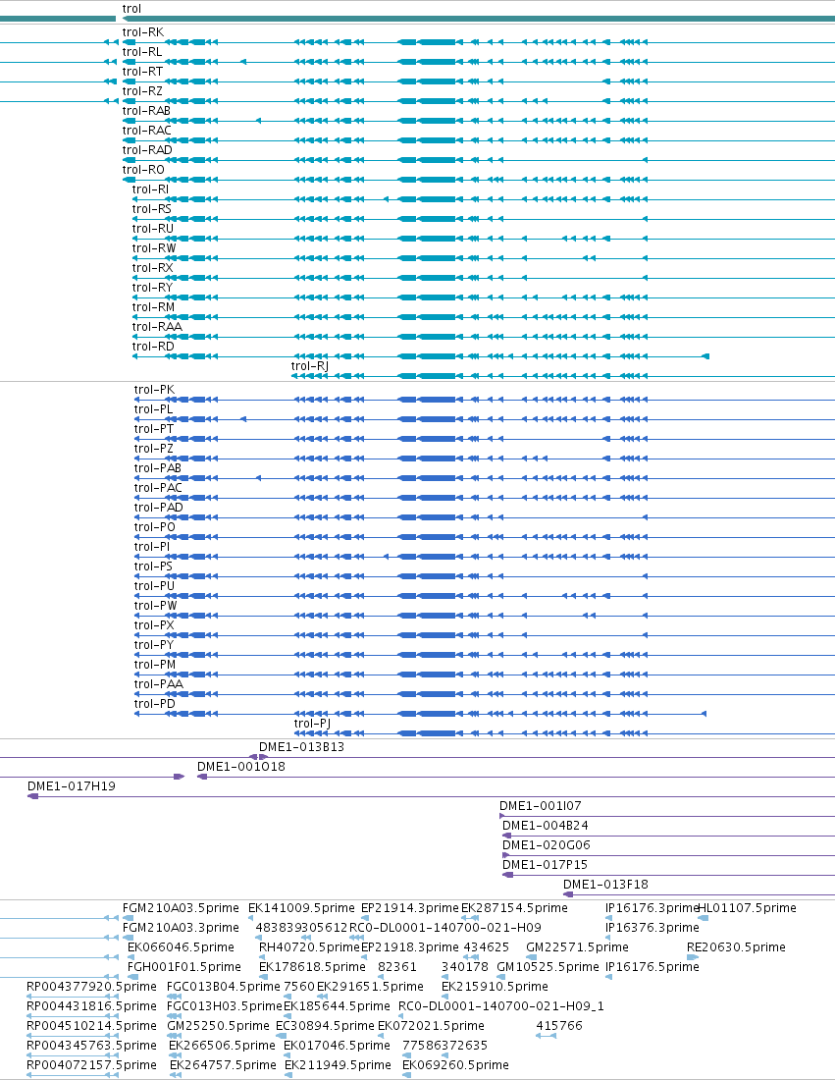The image size is (835, 1080).
Task: Click trol-RAD transcript label
Action: click(147, 150)
